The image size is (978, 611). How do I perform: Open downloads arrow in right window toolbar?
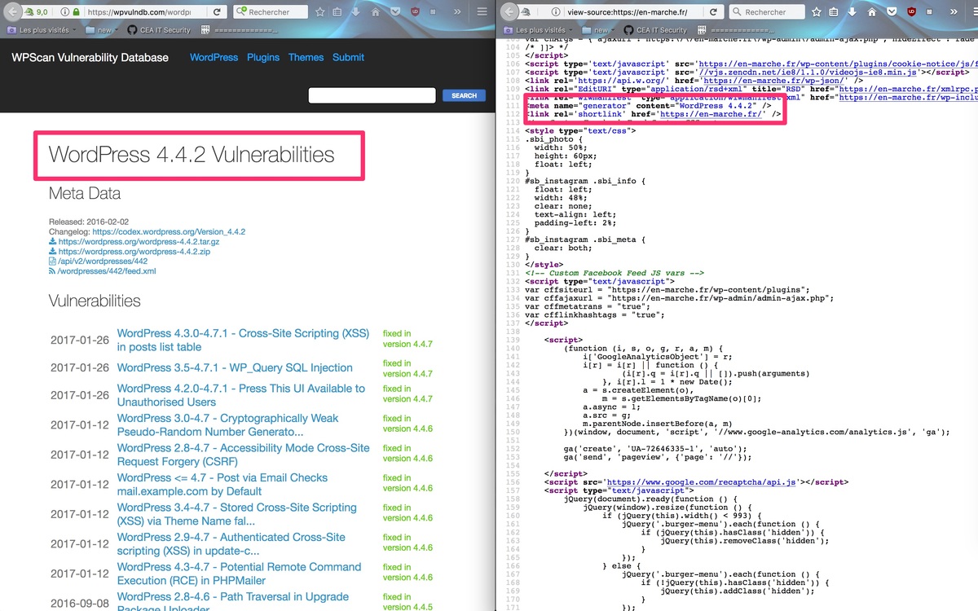tap(852, 13)
